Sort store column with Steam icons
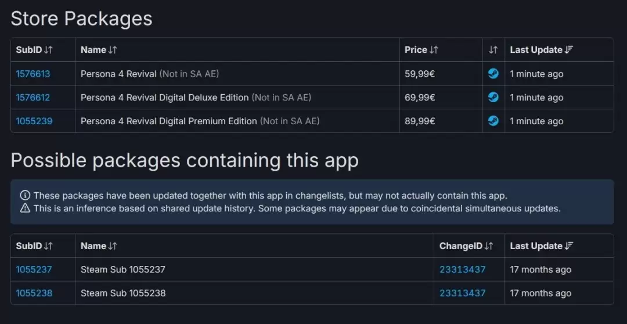Screen dimensions: 627x324 pyautogui.click(x=493, y=50)
